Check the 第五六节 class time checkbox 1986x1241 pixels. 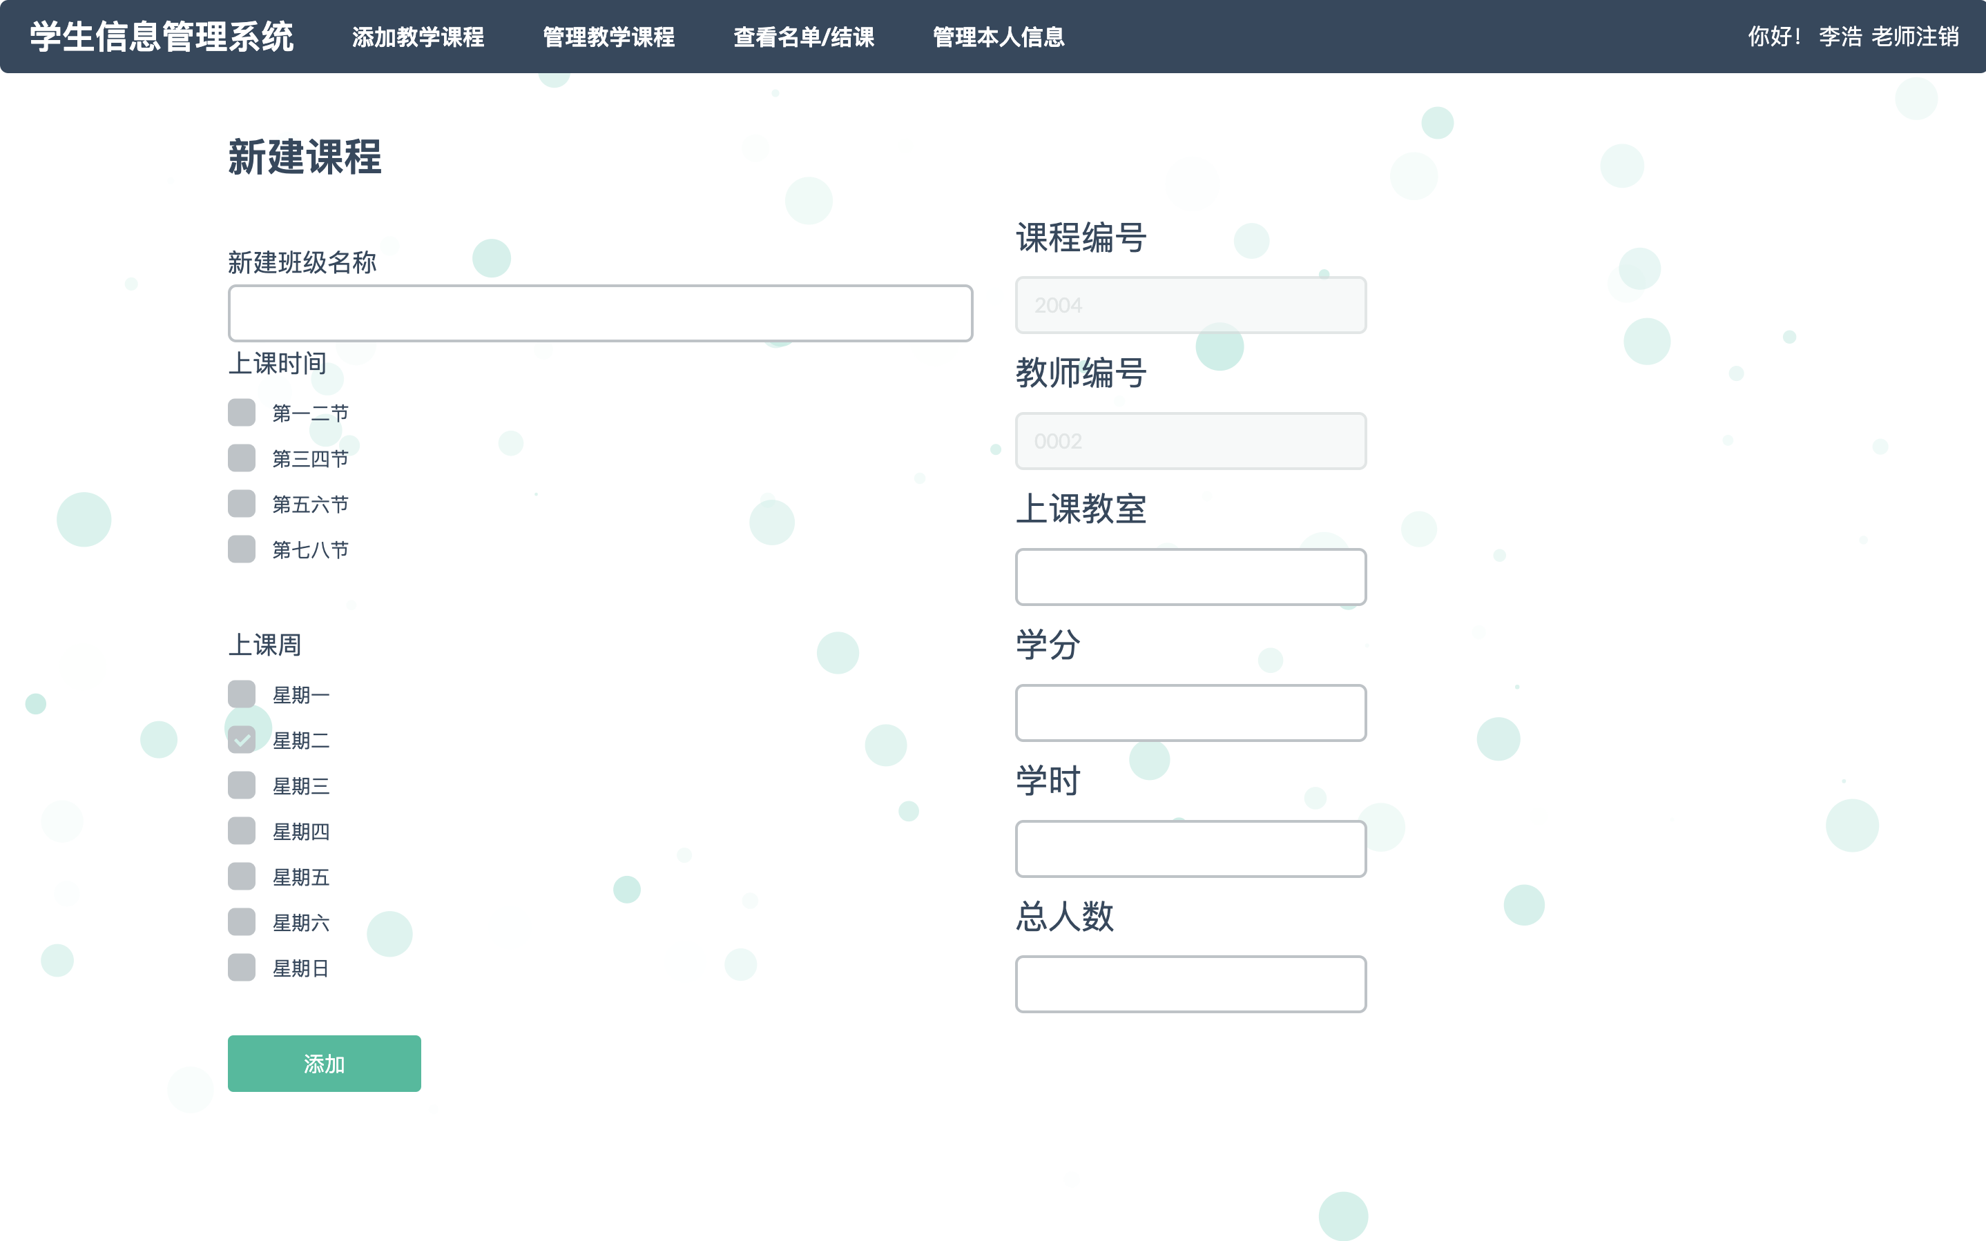click(x=242, y=504)
